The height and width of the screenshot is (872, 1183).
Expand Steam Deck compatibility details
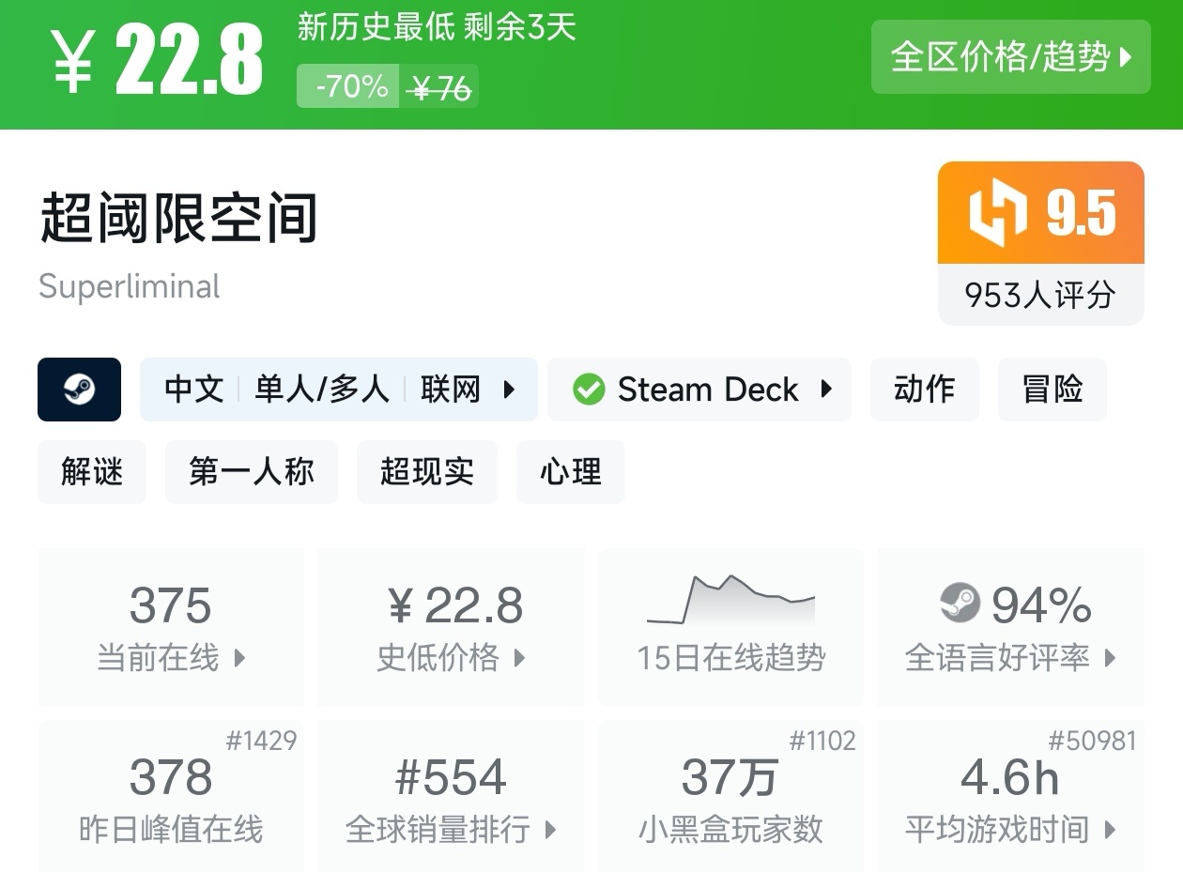pos(699,389)
